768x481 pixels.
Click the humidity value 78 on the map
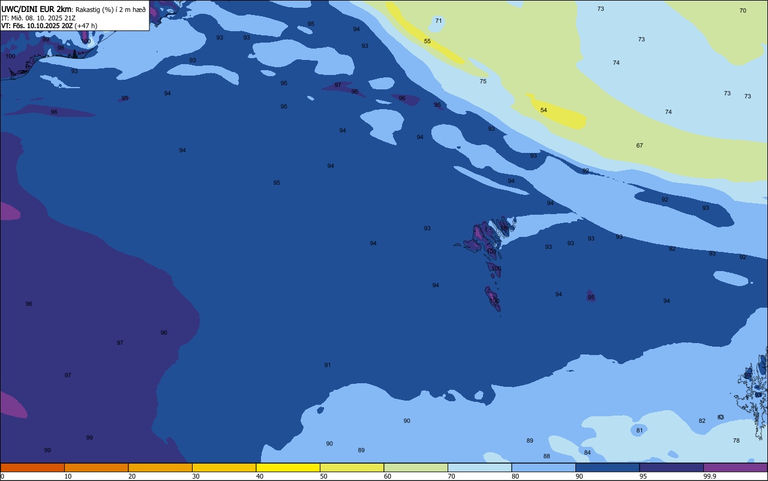coord(736,441)
